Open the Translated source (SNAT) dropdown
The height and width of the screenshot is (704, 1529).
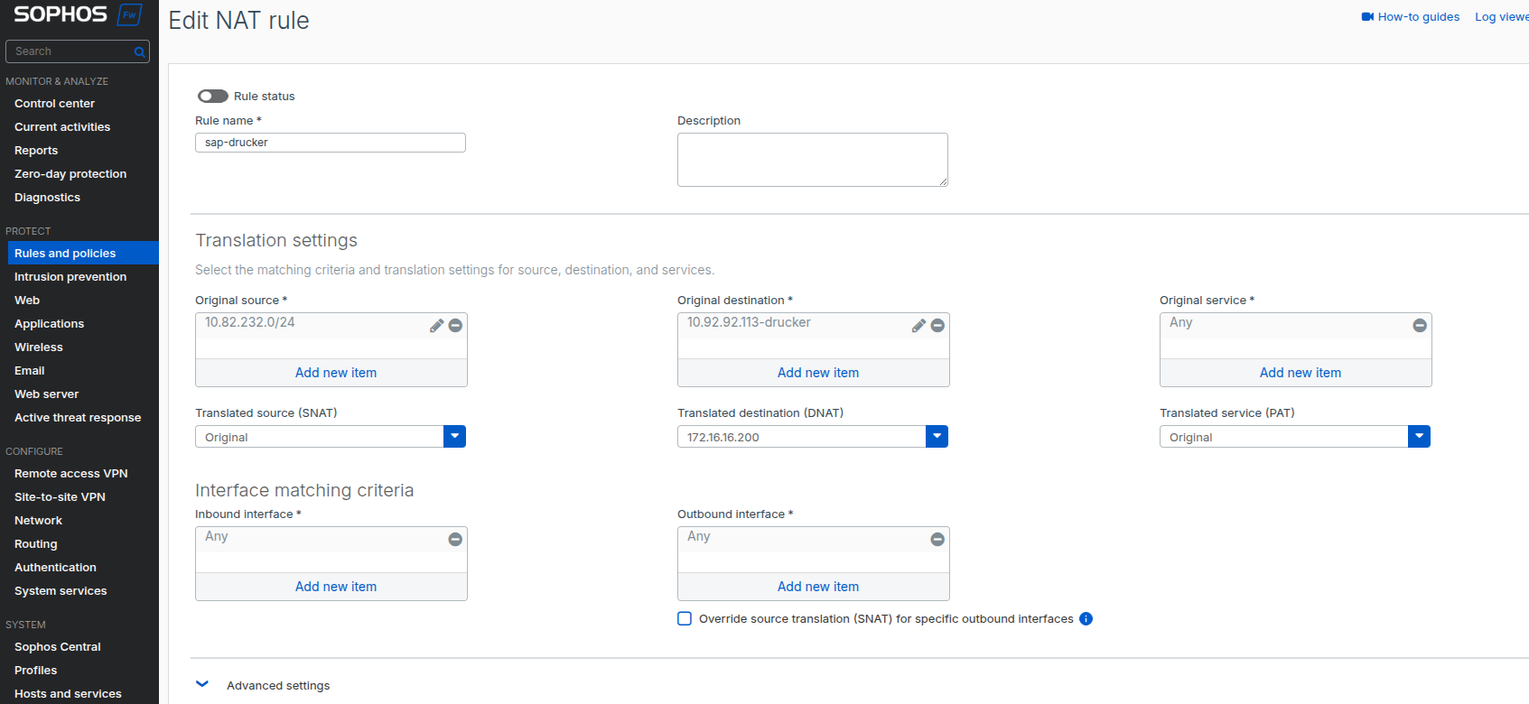(454, 437)
